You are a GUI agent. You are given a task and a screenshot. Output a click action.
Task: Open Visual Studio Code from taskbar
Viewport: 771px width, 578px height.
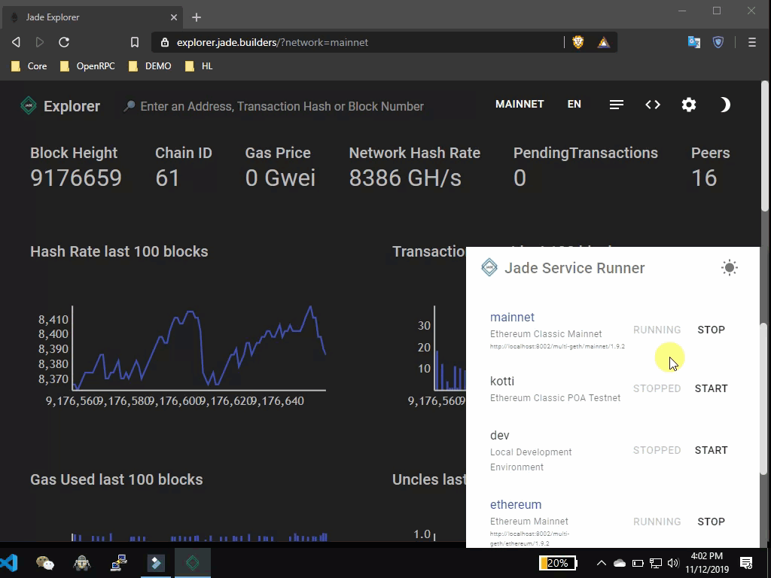(8, 563)
